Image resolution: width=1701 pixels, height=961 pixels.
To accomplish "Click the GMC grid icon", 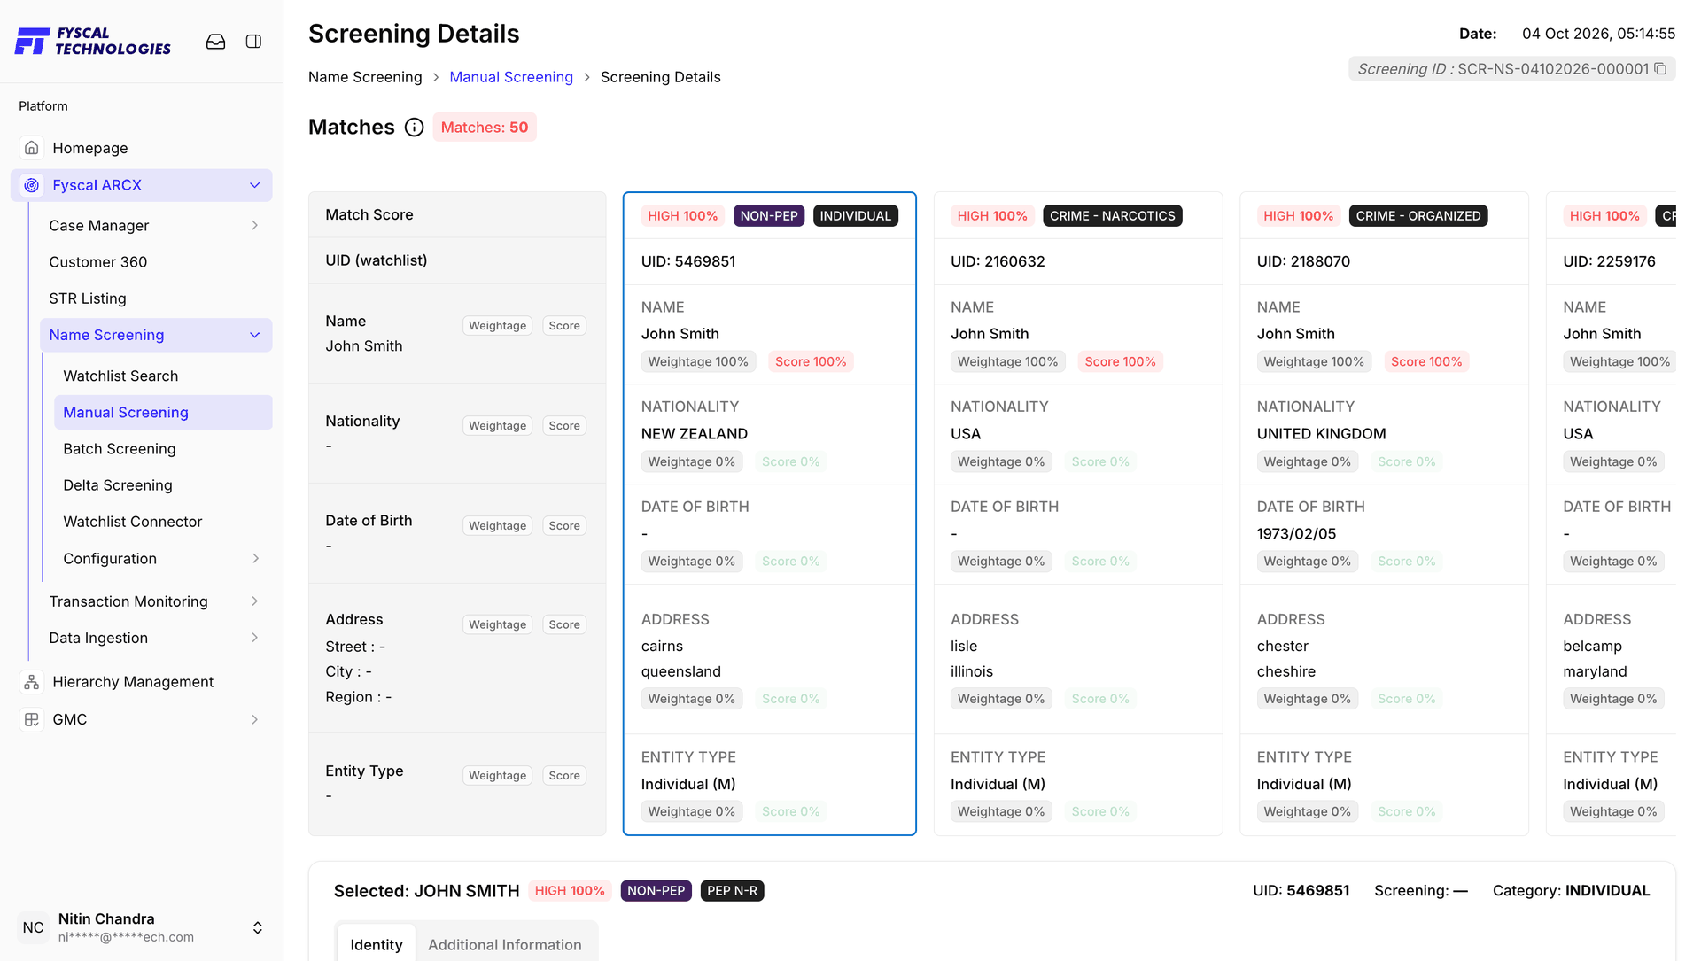I will pos(32,719).
